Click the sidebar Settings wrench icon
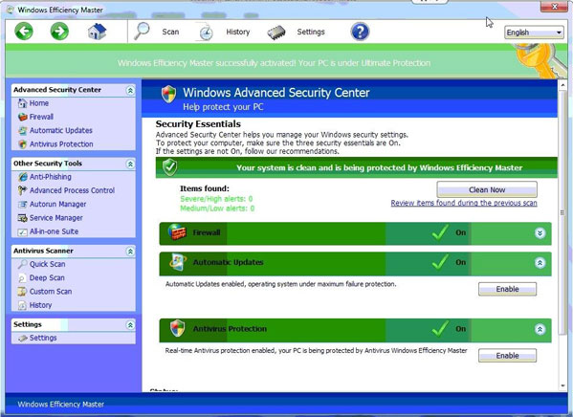The height and width of the screenshot is (417, 573). [x=23, y=338]
